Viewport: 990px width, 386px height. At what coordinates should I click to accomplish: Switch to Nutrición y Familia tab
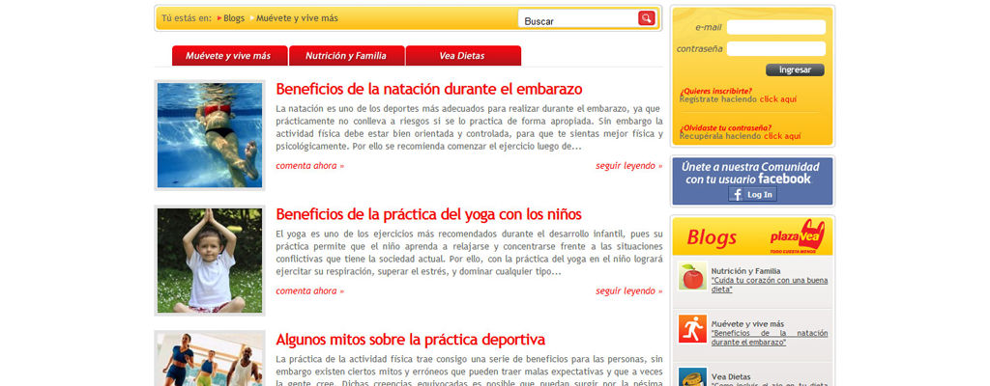346,56
